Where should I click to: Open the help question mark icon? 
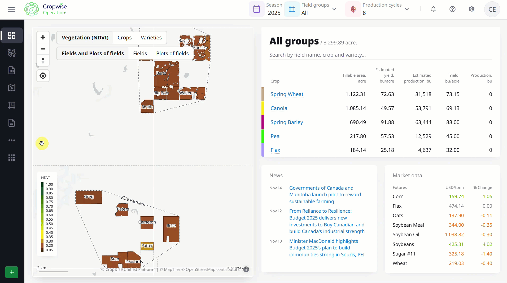452,9
